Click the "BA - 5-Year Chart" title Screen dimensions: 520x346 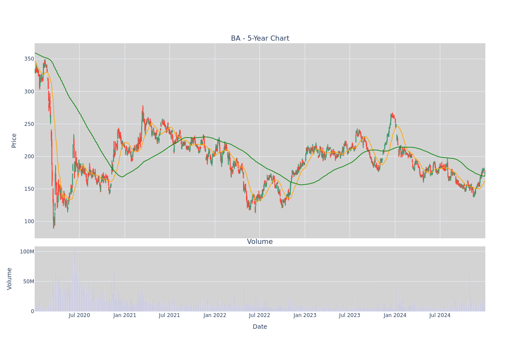260,38
